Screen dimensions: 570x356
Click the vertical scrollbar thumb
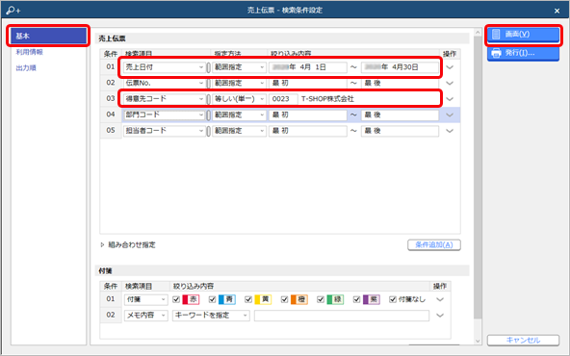click(478, 178)
